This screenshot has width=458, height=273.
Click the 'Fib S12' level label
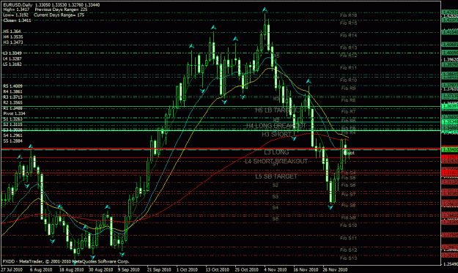coord(349,250)
